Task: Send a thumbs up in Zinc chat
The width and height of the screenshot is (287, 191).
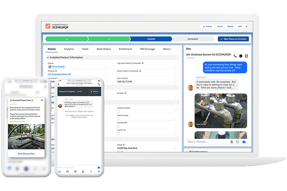Action: 244,142
